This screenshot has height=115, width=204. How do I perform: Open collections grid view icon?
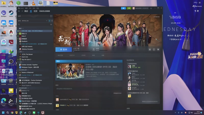click(51, 16)
